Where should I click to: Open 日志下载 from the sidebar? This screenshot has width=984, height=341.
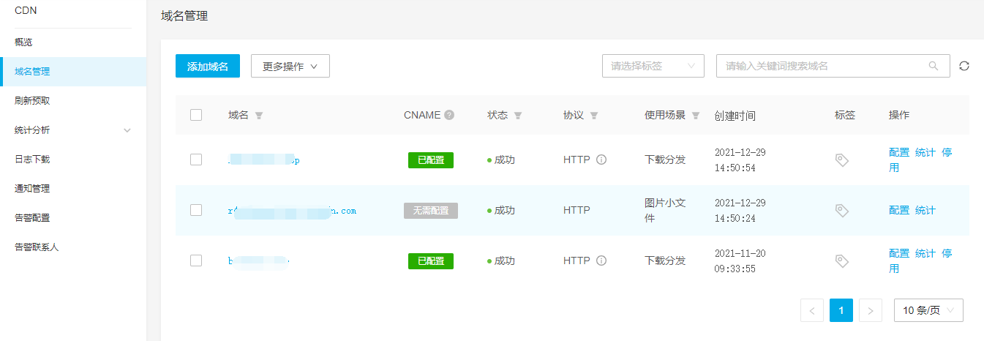pyautogui.click(x=32, y=160)
